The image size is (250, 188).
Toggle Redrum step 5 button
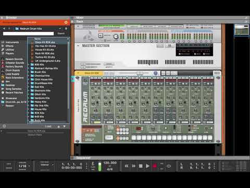[154, 138]
